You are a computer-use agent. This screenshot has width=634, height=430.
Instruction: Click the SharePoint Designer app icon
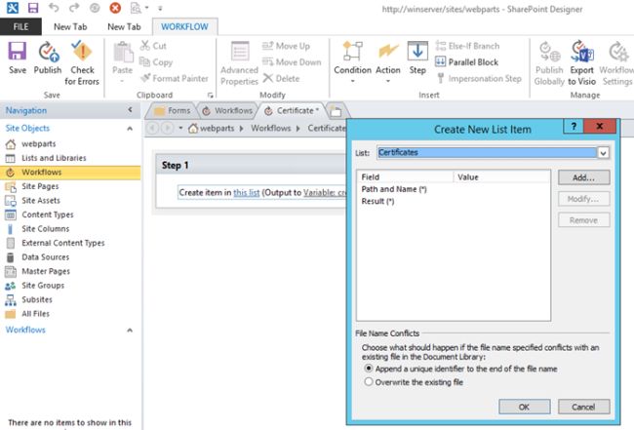[13, 8]
